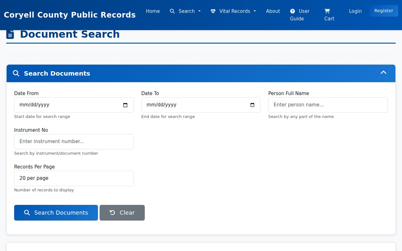Open the Records Per Page dropdown
This screenshot has width=402, height=251.
pos(74,178)
